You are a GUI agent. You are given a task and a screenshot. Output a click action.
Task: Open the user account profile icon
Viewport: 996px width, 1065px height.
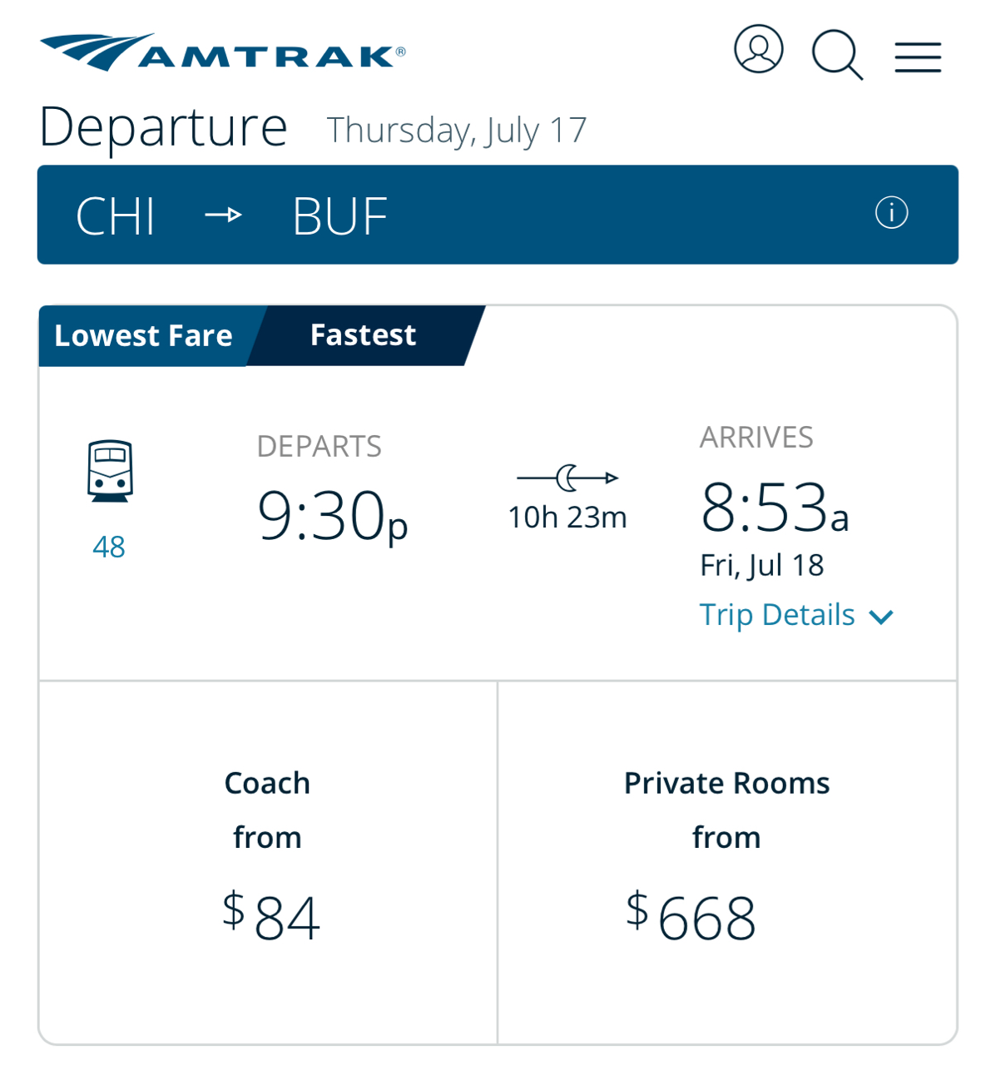tap(758, 49)
